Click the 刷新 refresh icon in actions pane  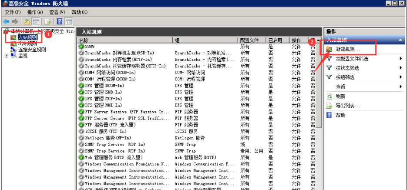(x=329, y=97)
